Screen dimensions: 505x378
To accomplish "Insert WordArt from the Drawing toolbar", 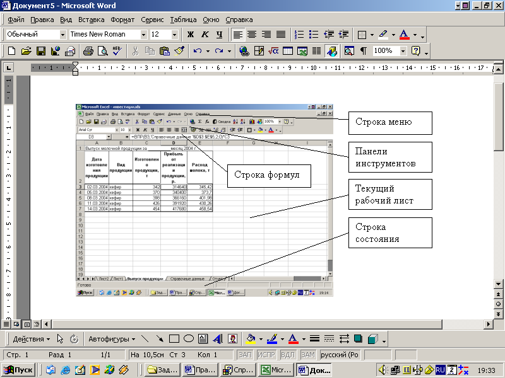I will click(x=218, y=339).
